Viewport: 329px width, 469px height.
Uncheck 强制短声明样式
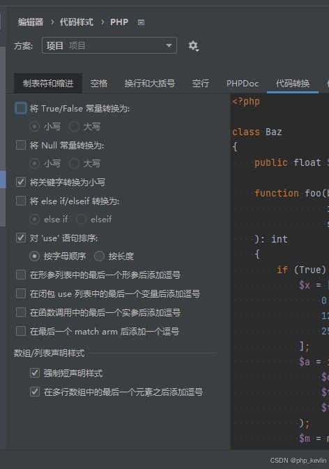pyautogui.click(x=35, y=373)
